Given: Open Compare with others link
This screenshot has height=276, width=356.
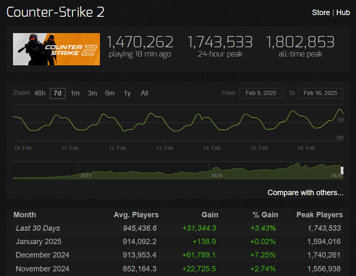Looking at the screenshot, I should [305, 193].
